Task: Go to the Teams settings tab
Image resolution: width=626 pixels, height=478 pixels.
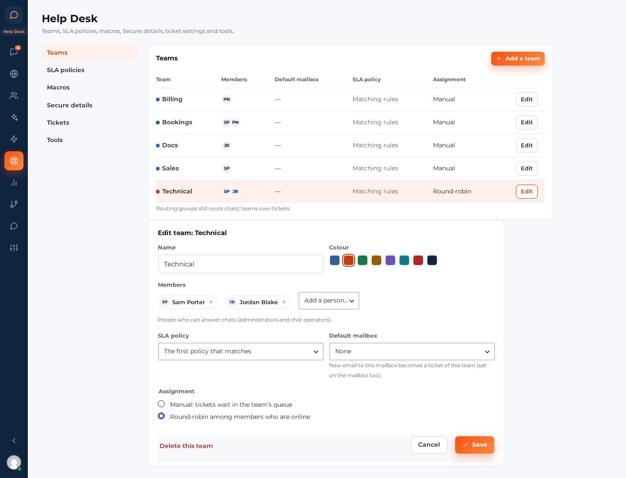Action: tap(90, 53)
